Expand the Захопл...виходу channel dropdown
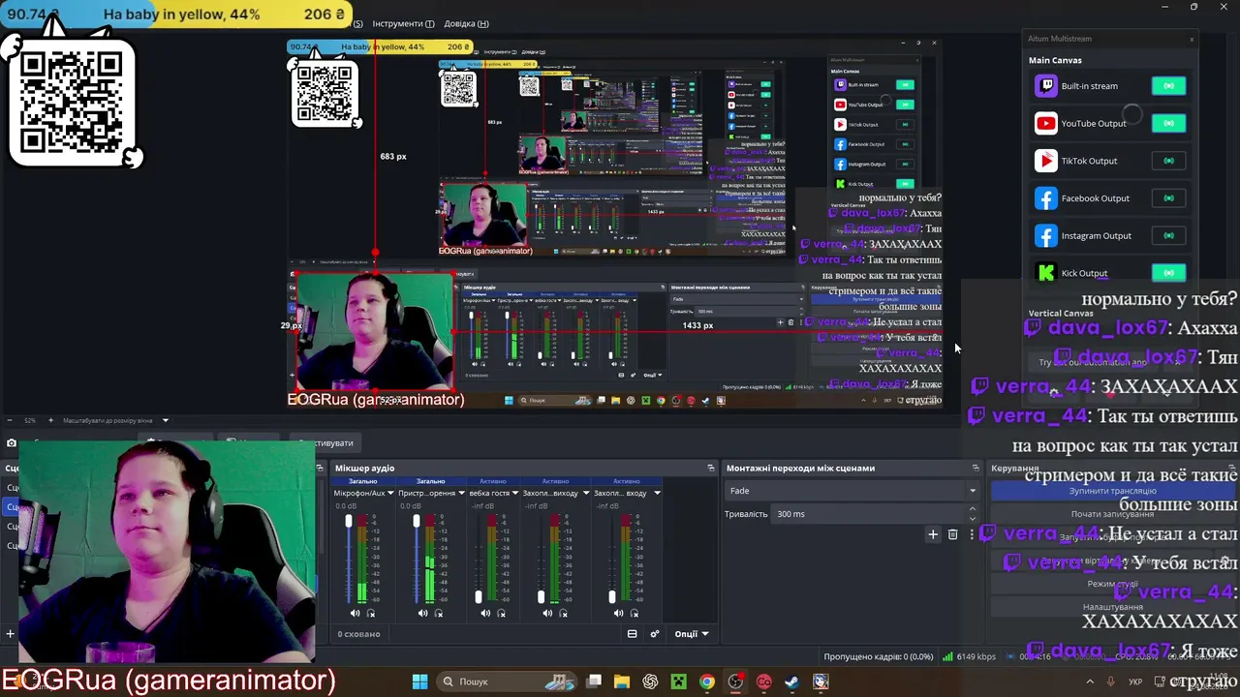1240x697 pixels. 585,493
